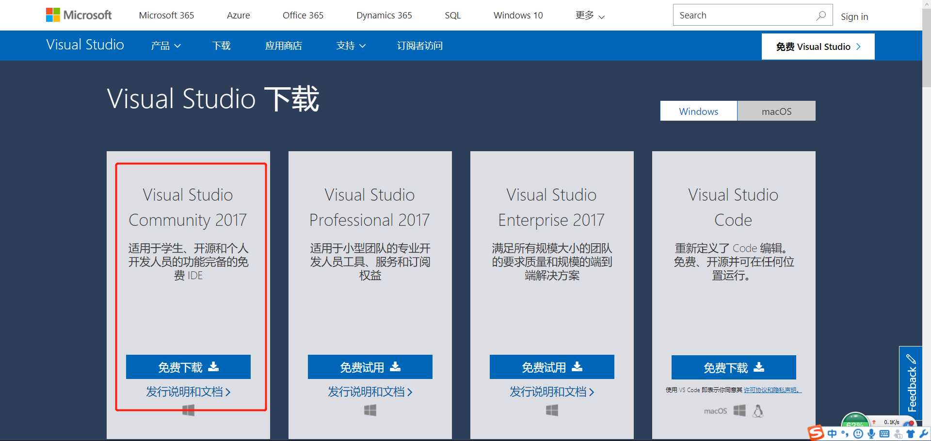
Task: Click the Sogou S input method logo
Action: click(x=816, y=433)
